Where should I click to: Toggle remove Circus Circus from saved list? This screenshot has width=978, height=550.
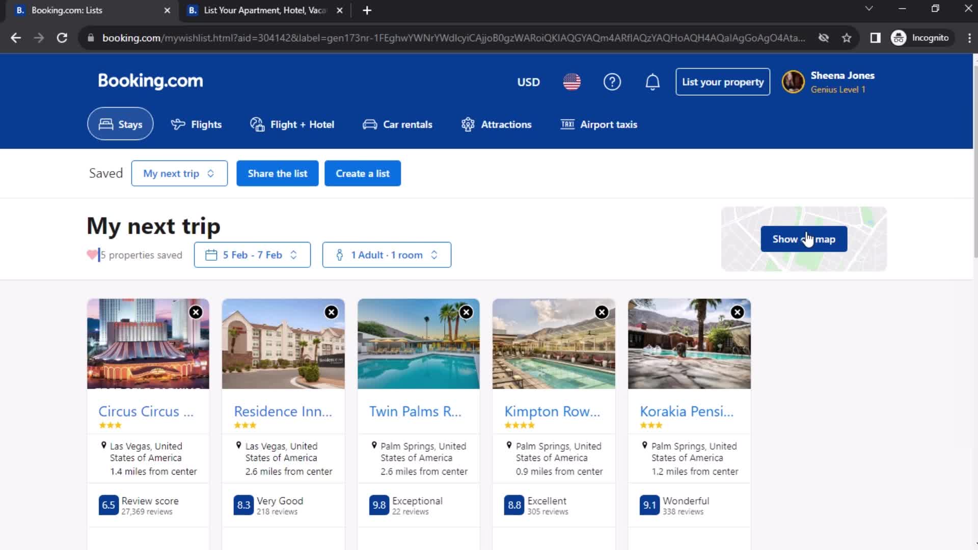(196, 312)
